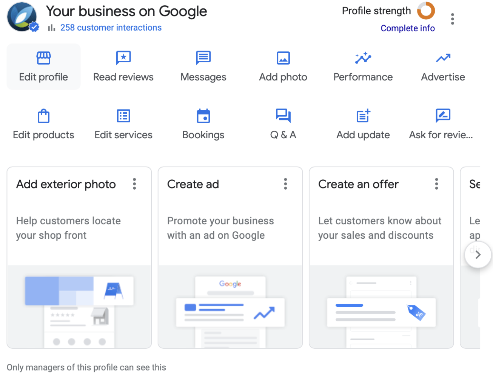Open three-dot menu beside Profile strength
493x383 pixels.
[x=452, y=19]
